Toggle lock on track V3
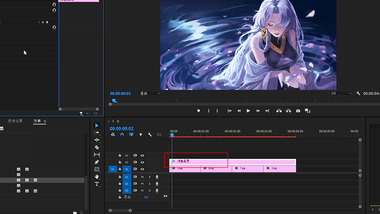Viewport: 380px width, 214px height. (x=120, y=155)
